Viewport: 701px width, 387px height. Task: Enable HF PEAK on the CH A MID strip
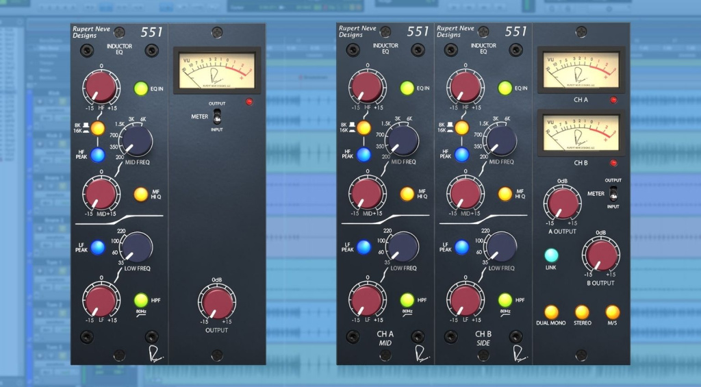pyautogui.click(x=364, y=154)
